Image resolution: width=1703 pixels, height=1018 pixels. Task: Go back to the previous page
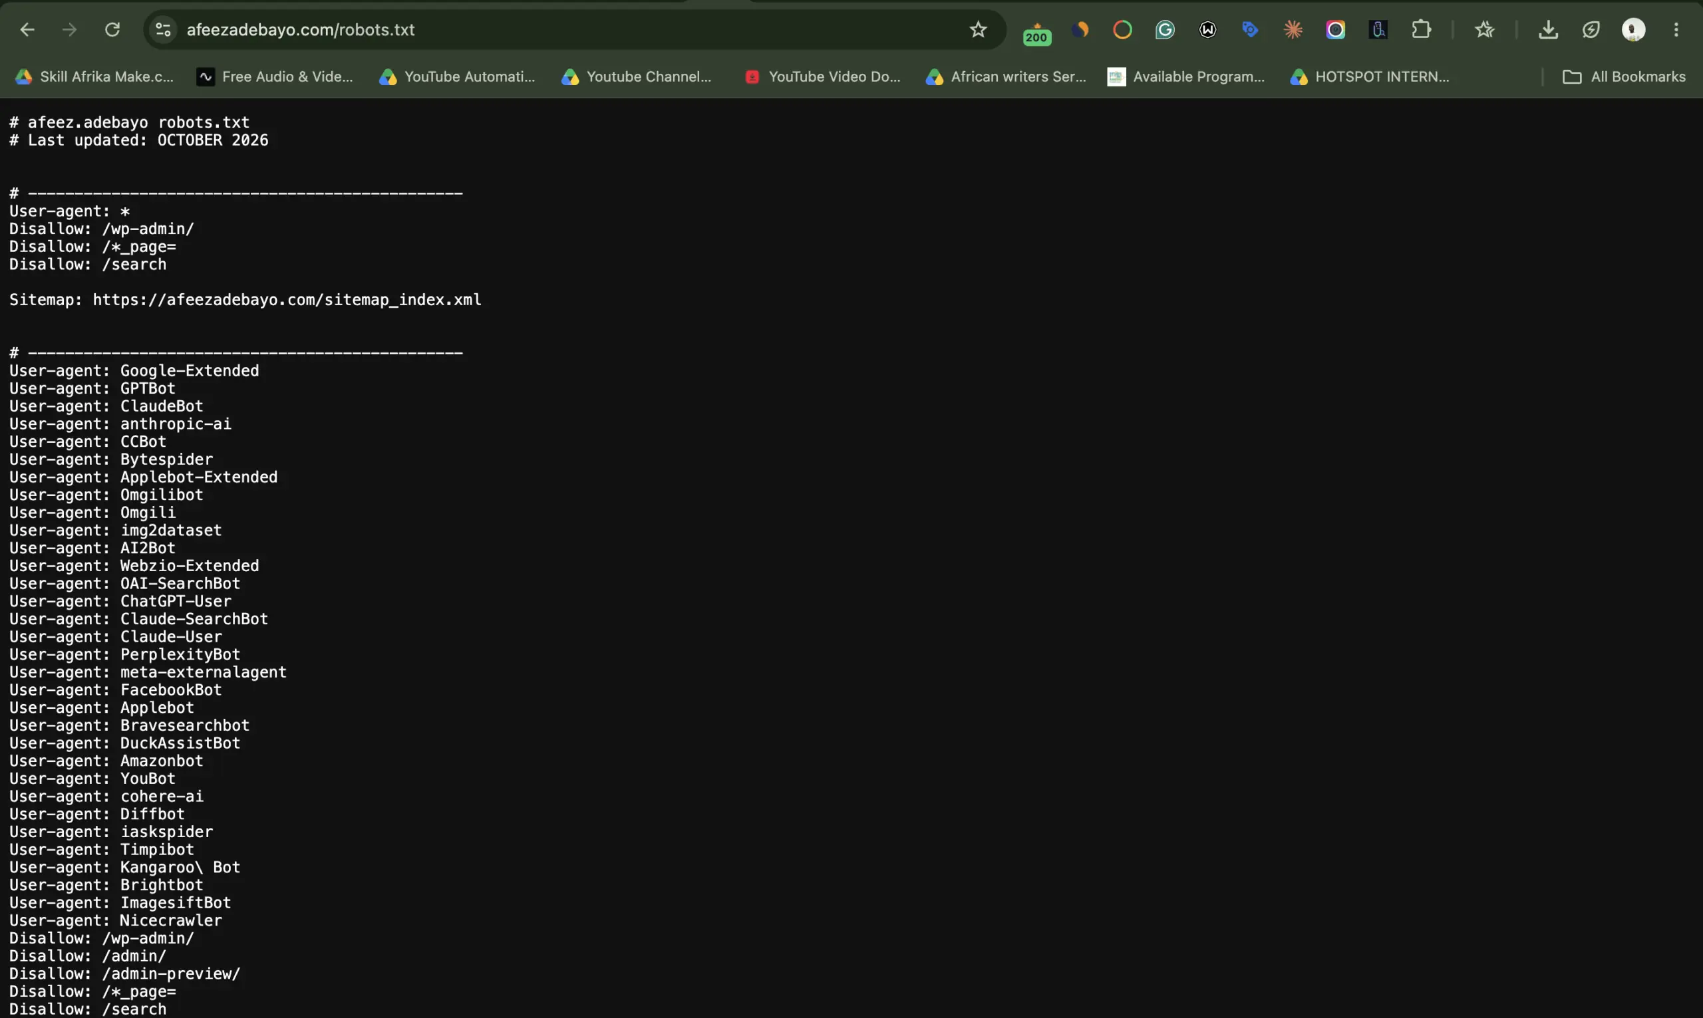27,29
